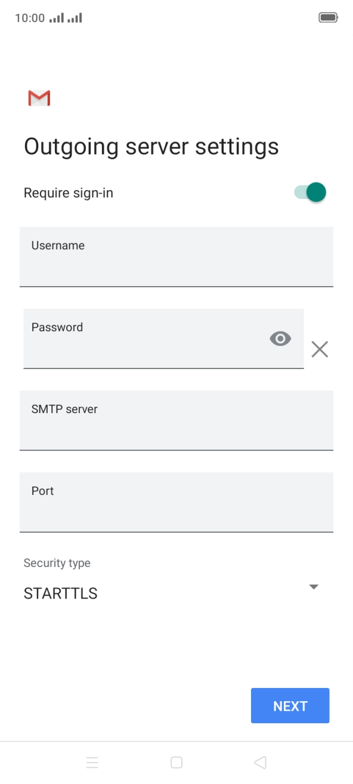Tap the home icon in navigation bar

tap(176, 762)
